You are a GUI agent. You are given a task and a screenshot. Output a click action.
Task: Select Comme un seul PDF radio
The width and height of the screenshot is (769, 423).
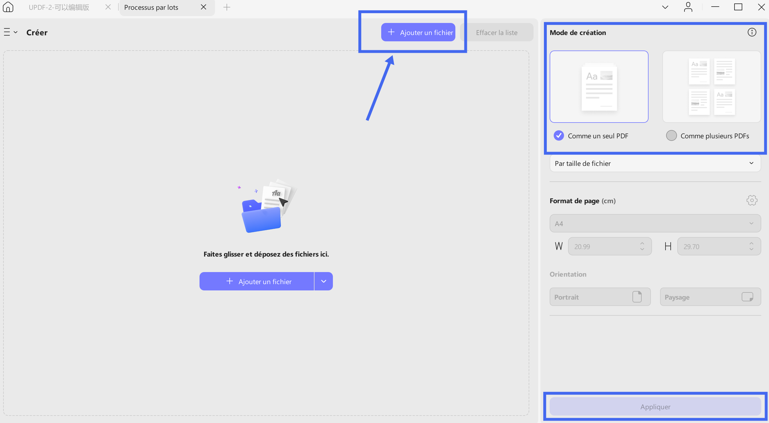tap(559, 136)
